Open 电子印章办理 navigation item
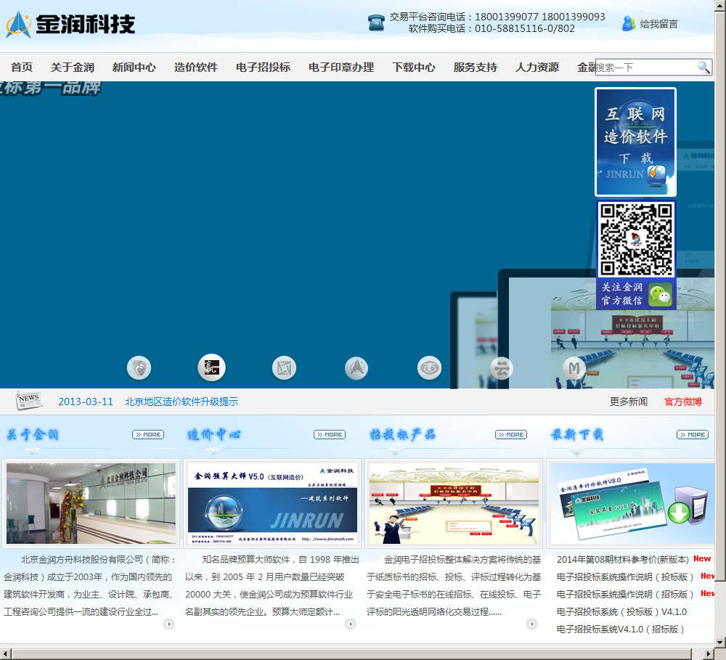The height and width of the screenshot is (660, 726). coord(341,67)
